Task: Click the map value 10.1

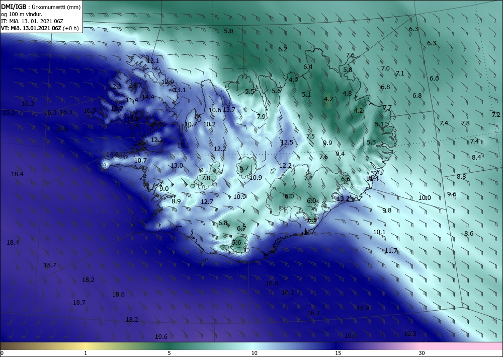Action: [379, 232]
